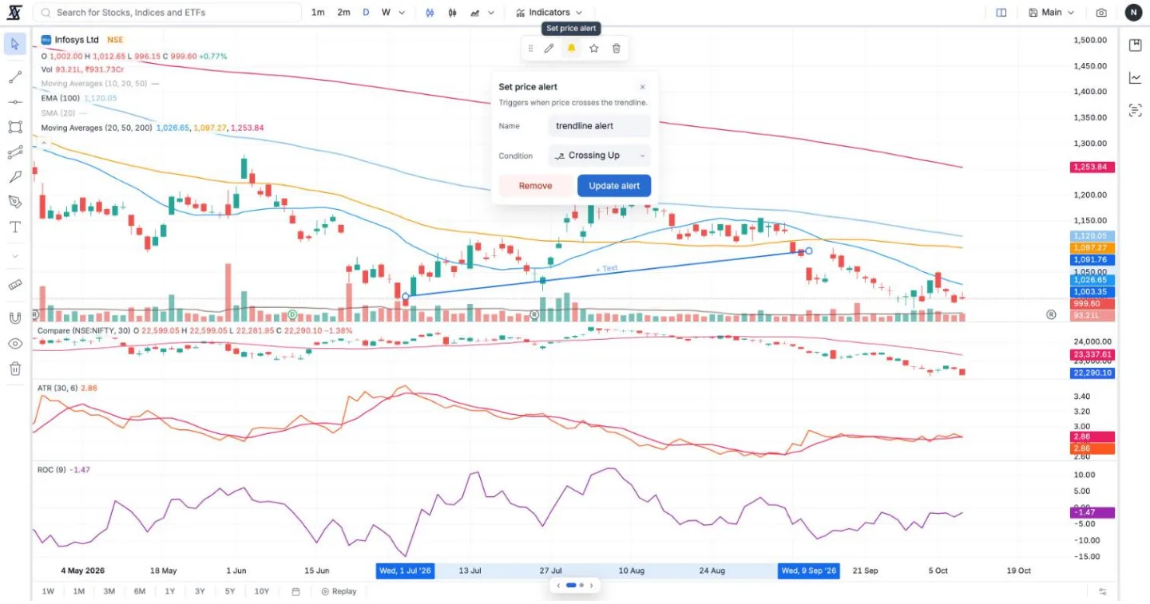Toggle drawings visibility with the eye icon

click(x=14, y=343)
